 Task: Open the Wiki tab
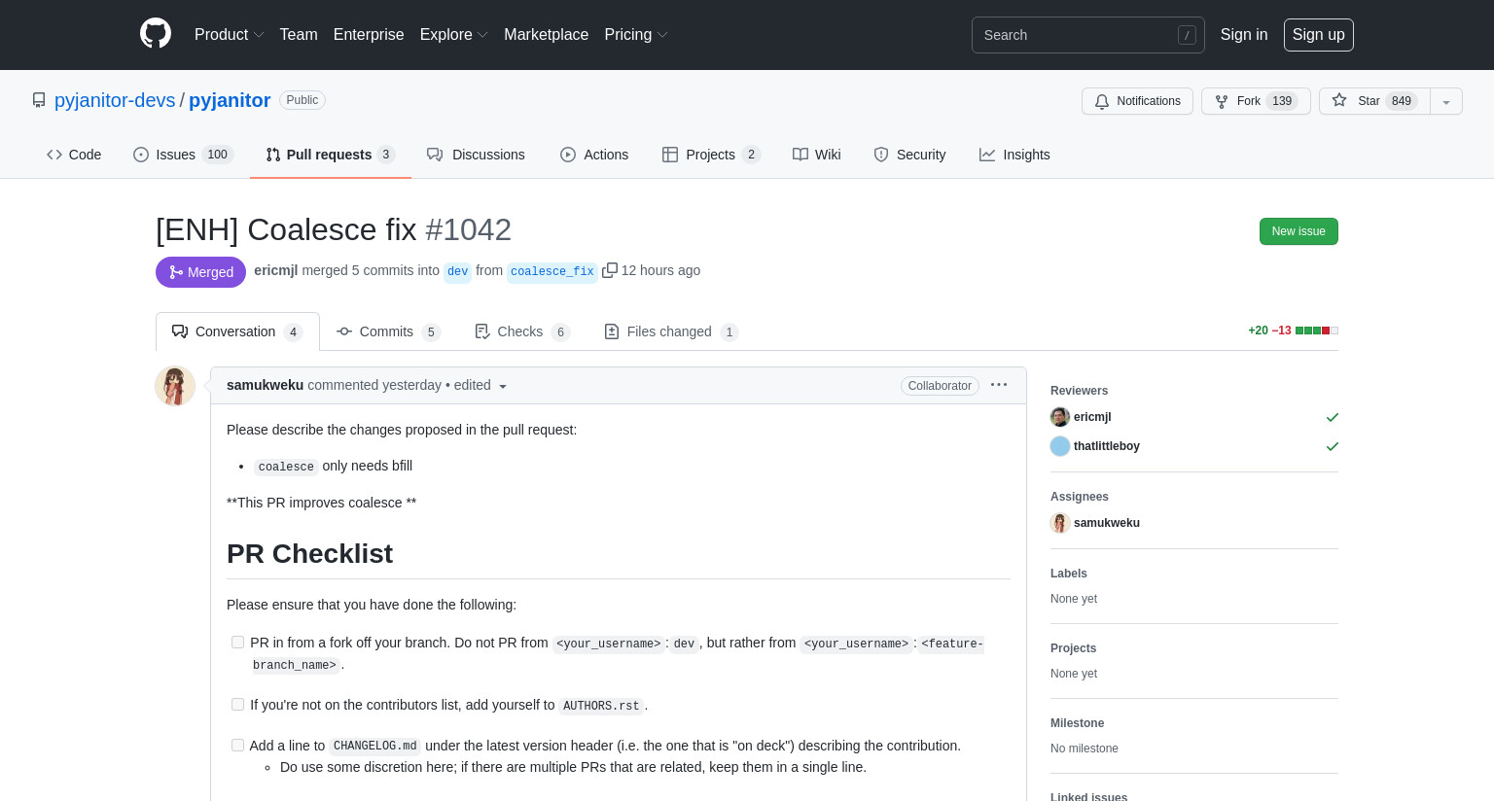point(817,155)
